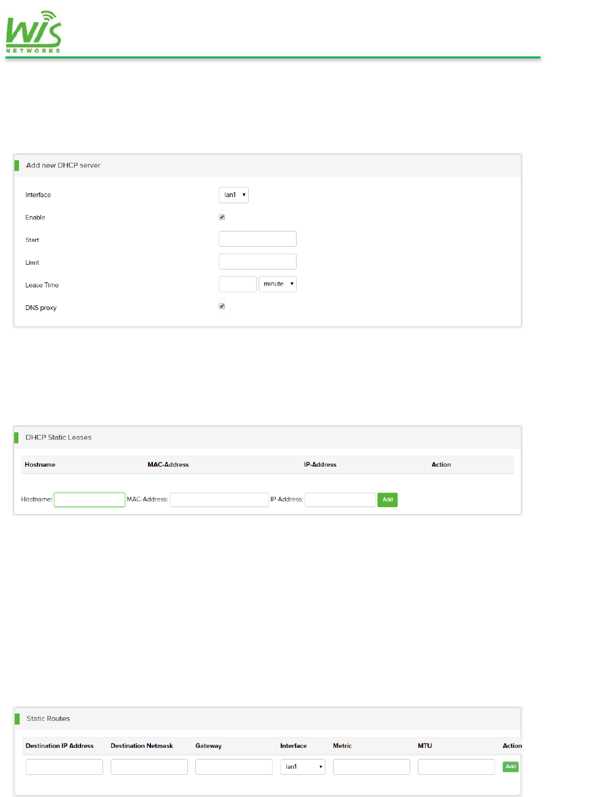Image resolution: width=605 pixels, height=797 pixels.
Task: Click the Hostname column header
Action: 40,465
